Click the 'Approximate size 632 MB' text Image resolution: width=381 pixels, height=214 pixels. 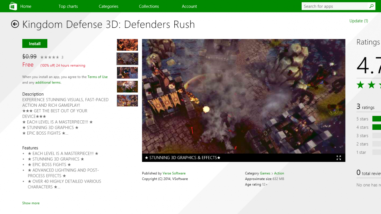[x=264, y=179]
